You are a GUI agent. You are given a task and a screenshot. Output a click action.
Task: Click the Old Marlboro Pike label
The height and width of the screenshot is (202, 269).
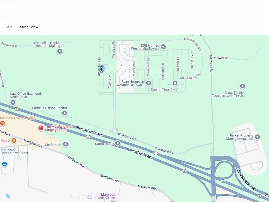click(246, 179)
